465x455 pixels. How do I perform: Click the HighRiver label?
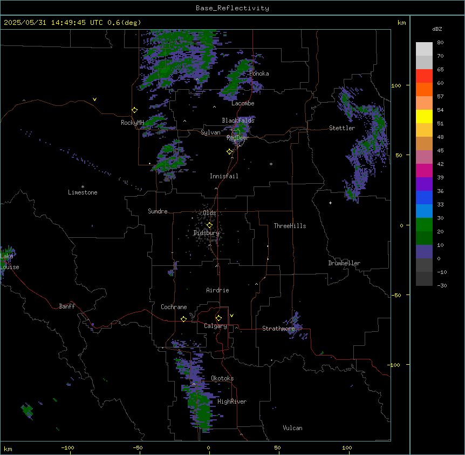pos(232,402)
